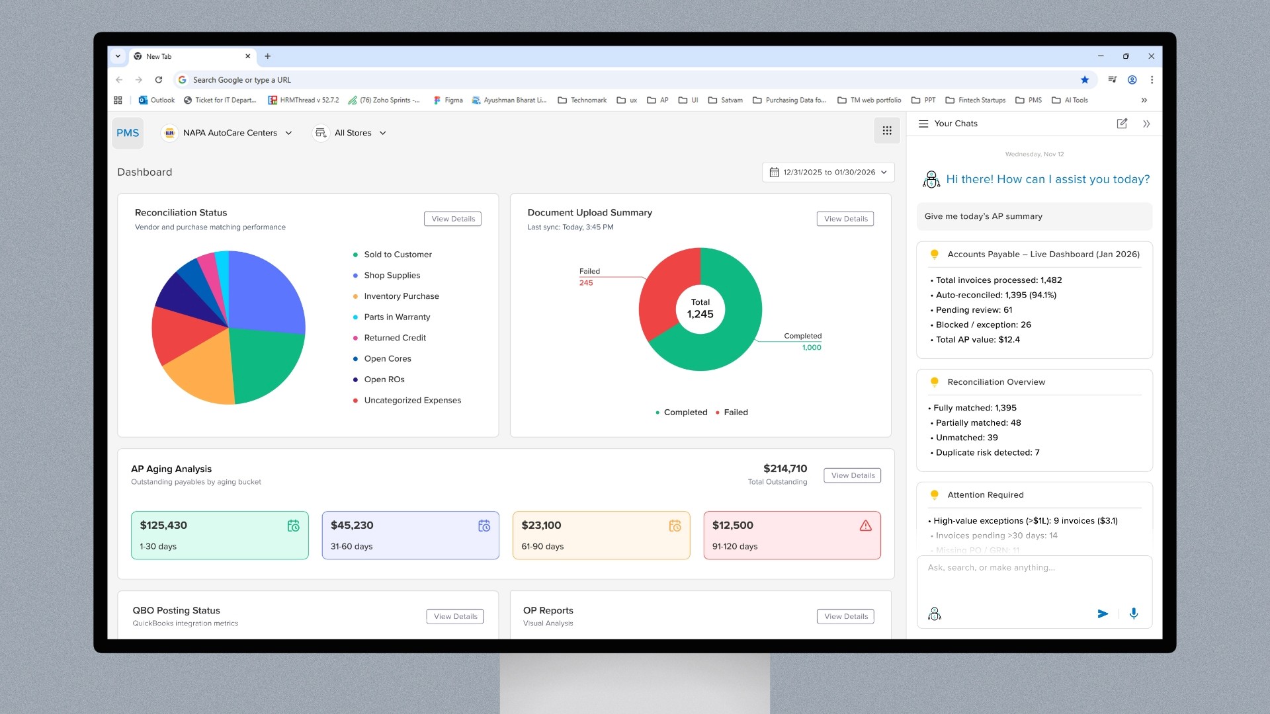Open the app grid menu icon
This screenshot has width=1270, height=714.
[886, 131]
